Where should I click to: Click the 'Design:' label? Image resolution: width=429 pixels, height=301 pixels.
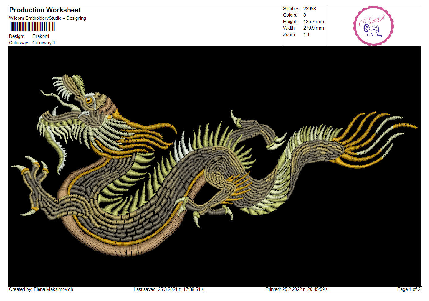coord(16,36)
